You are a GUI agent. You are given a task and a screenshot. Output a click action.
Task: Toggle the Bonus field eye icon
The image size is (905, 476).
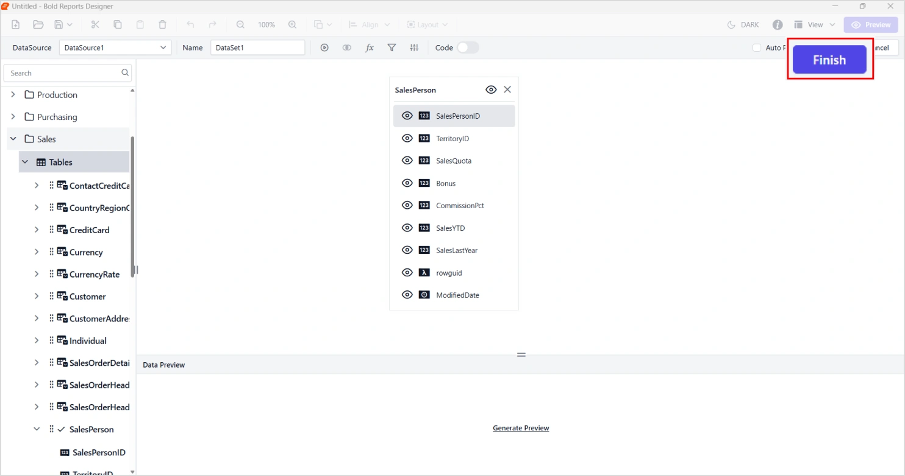pos(407,183)
